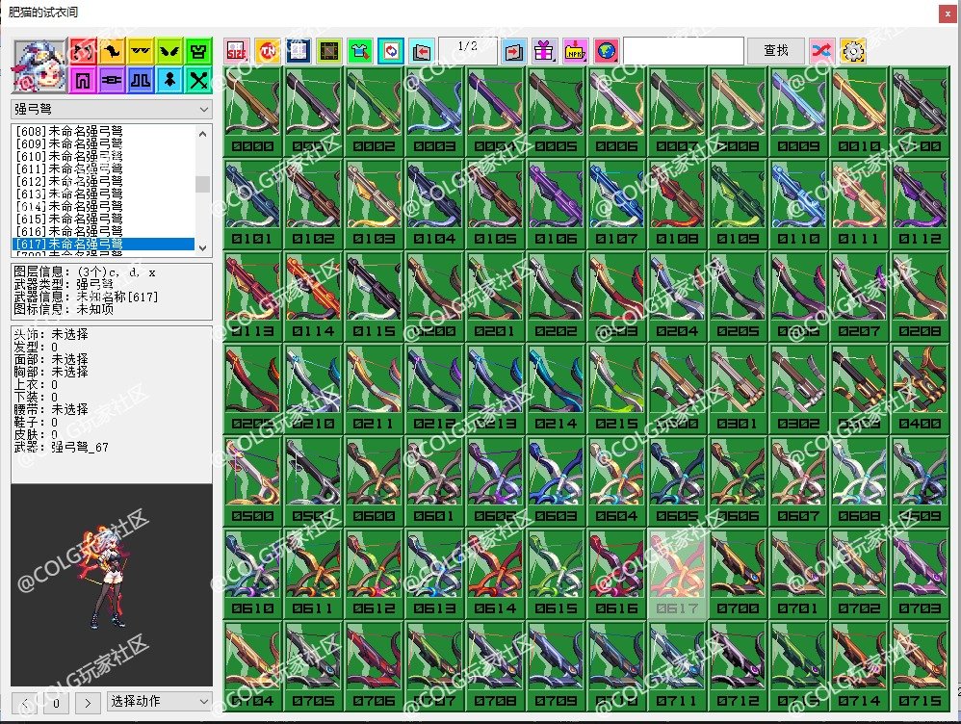The height and width of the screenshot is (724, 961).
Task: Click the gift box toolbar icon
Action: [544, 51]
